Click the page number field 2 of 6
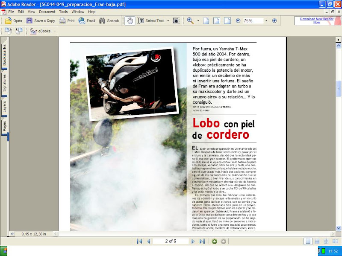 pos(171,241)
